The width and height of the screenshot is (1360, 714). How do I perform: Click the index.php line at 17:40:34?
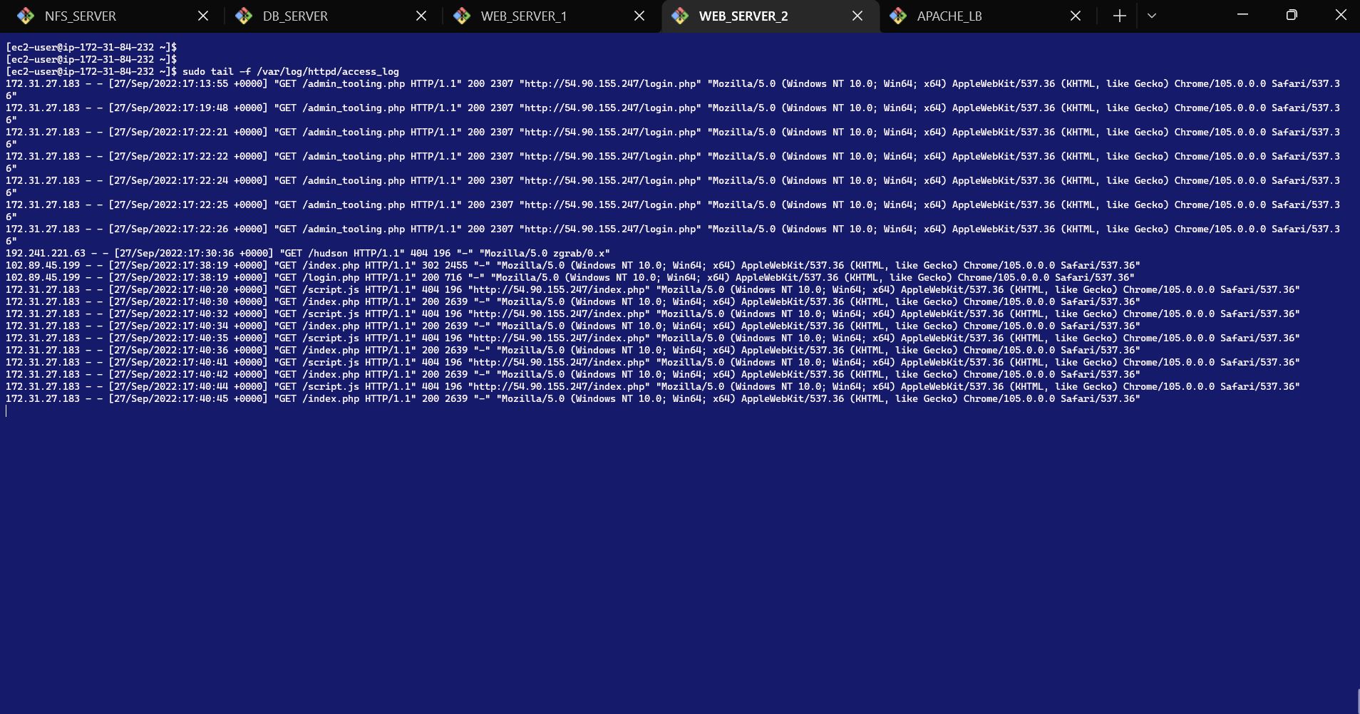(573, 326)
